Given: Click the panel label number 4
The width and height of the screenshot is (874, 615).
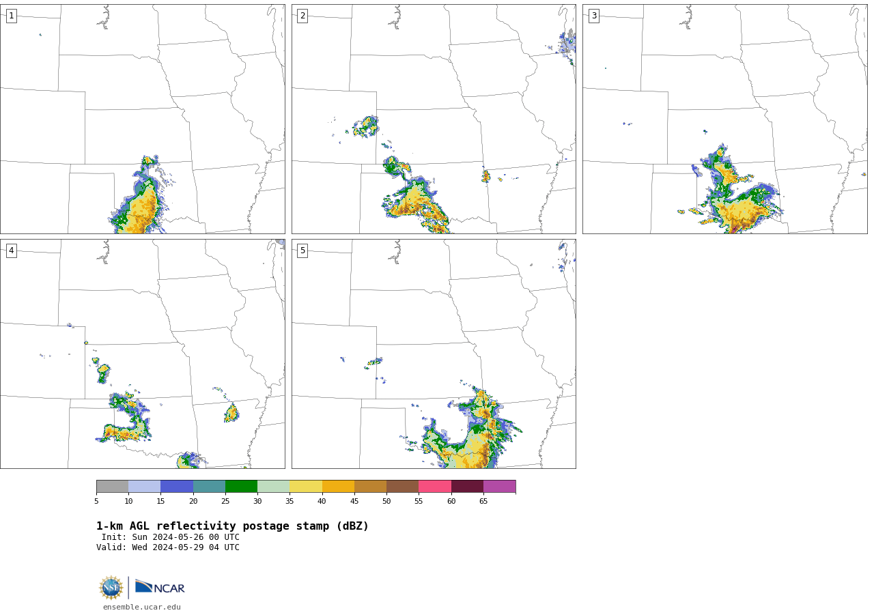Looking at the screenshot, I should (12, 251).
